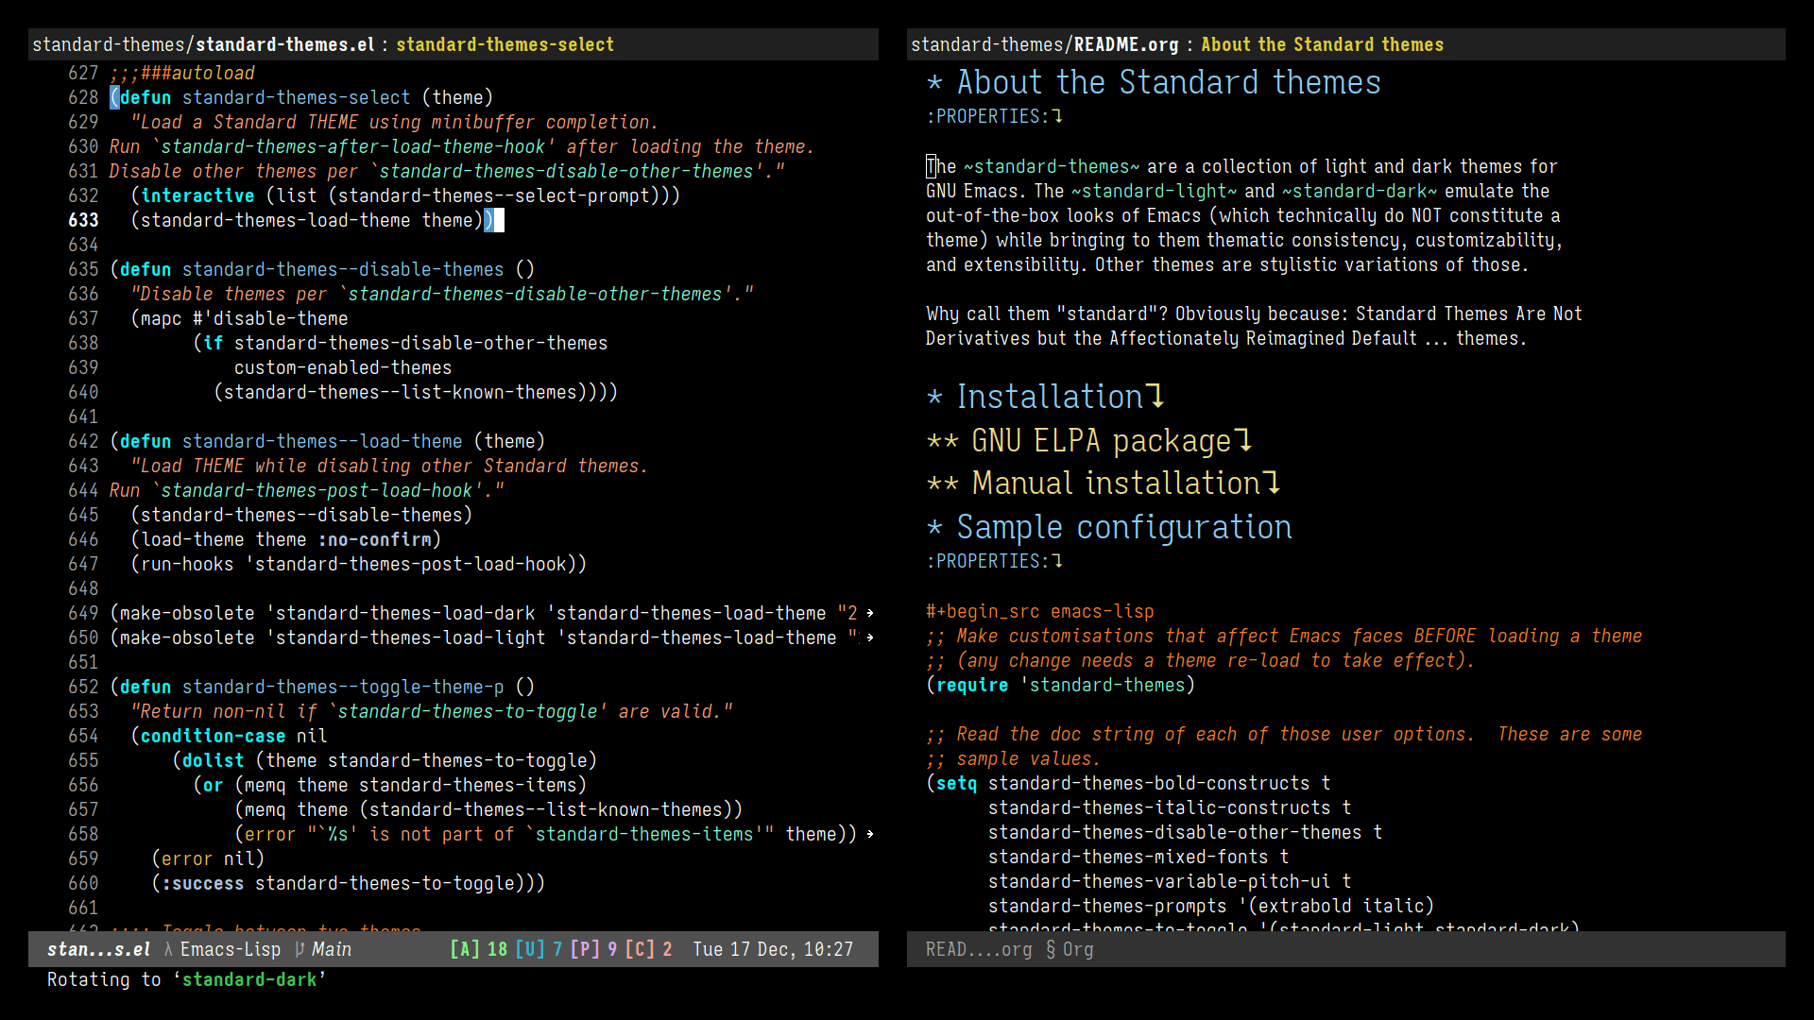This screenshot has width=1814, height=1020.
Task: Click the truncation arrow on line 649
Action: click(870, 613)
